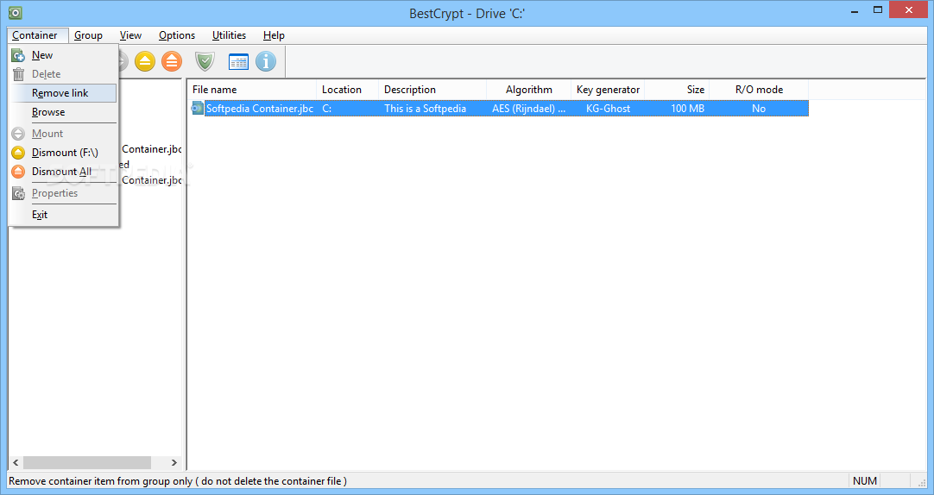Sort by the Algorithm column header
This screenshot has height=495, width=934.
point(529,90)
